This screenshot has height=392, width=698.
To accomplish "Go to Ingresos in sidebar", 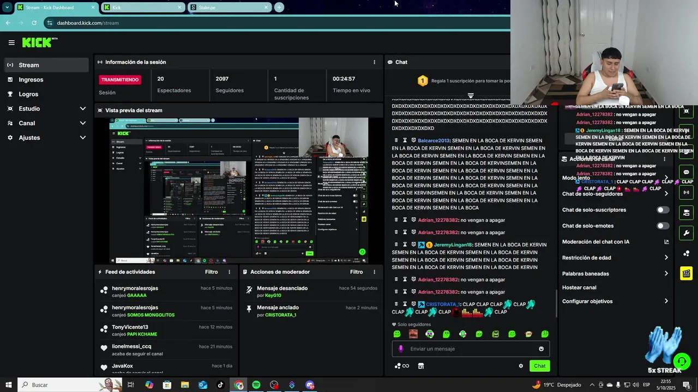I will coord(46,79).
